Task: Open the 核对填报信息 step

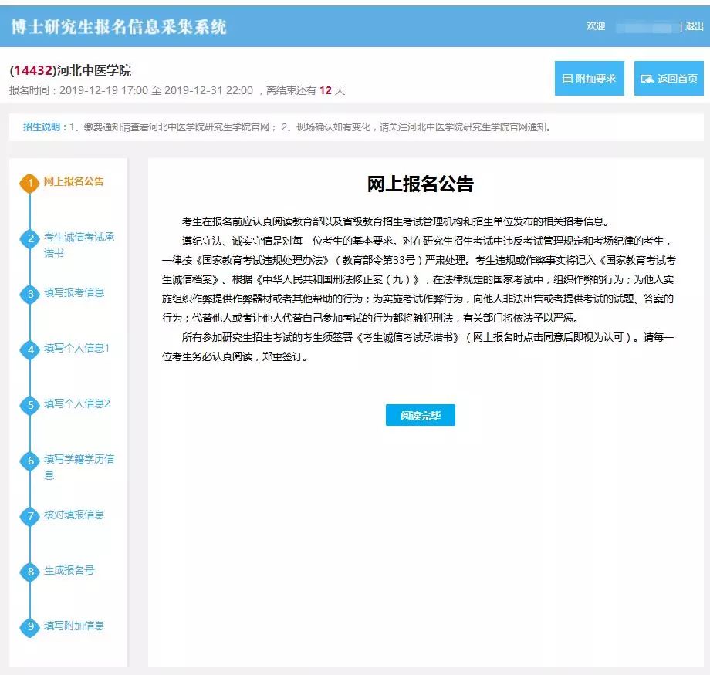Action: 74,515
